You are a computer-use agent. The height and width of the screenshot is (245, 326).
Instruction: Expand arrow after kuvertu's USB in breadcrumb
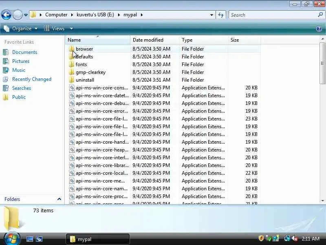tap(119, 15)
